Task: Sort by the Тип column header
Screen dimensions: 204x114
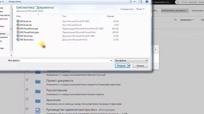Action: point(64,16)
